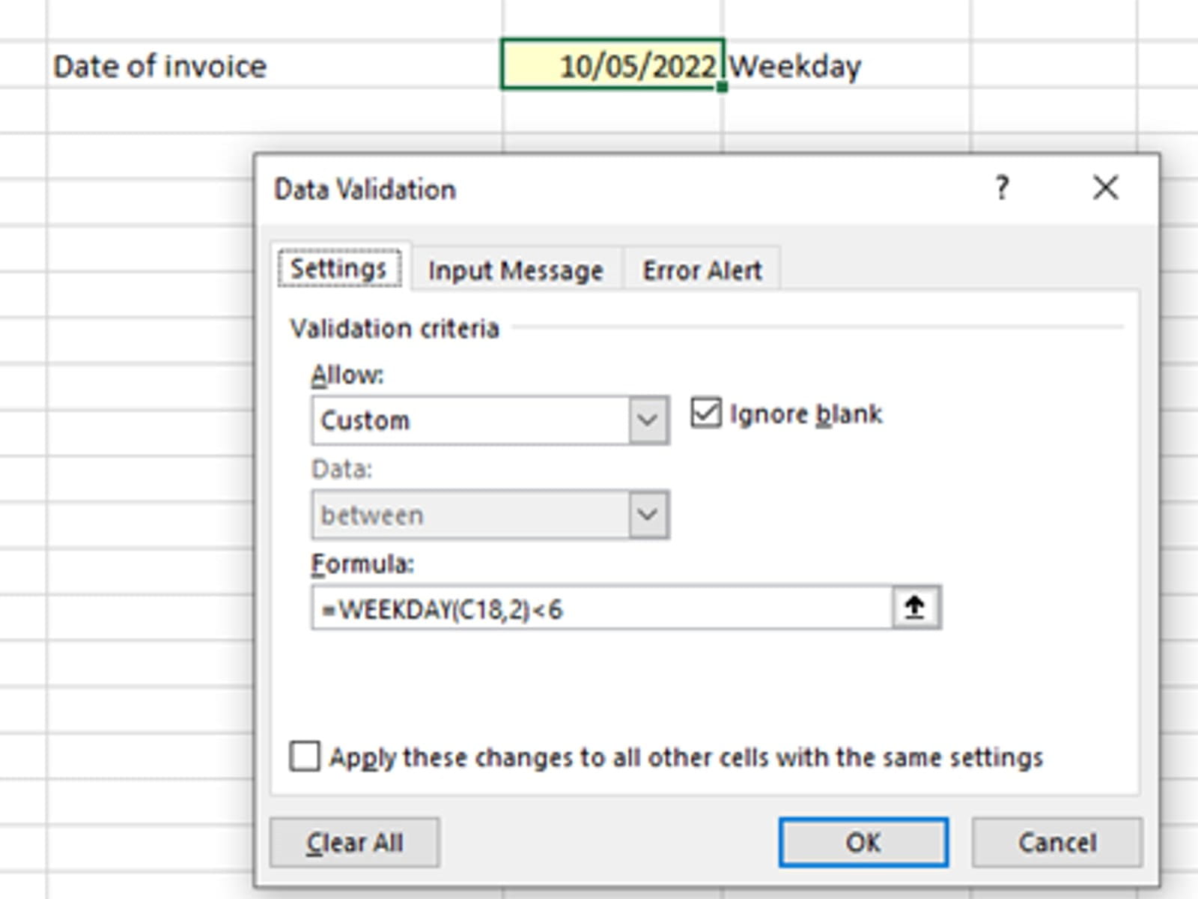1198x899 pixels.
Task: Open the Input Message tab
Action: (515, 270)
